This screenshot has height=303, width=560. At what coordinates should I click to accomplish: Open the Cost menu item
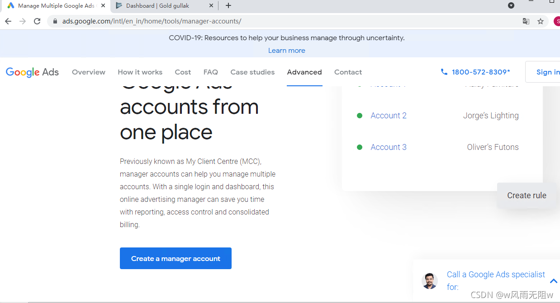click(x=183, y=72)
